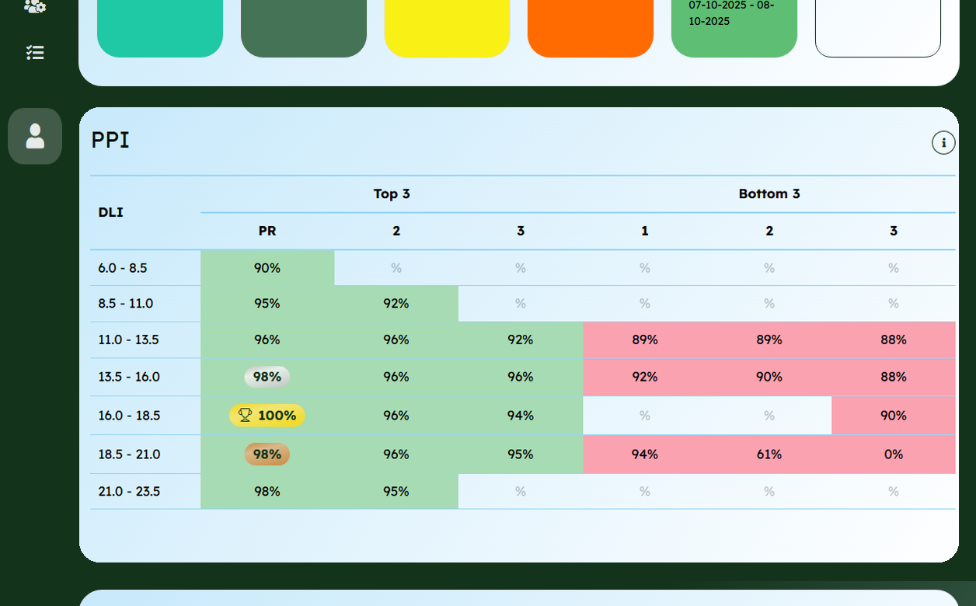Click the 88% cell in row 11.0 - 13.5
This screenshot has height=606, width=976.
point(894,340)
